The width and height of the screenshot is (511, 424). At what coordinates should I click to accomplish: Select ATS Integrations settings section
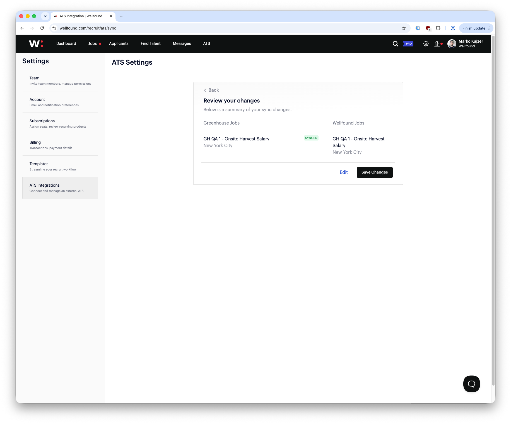[x=60, y=188]
